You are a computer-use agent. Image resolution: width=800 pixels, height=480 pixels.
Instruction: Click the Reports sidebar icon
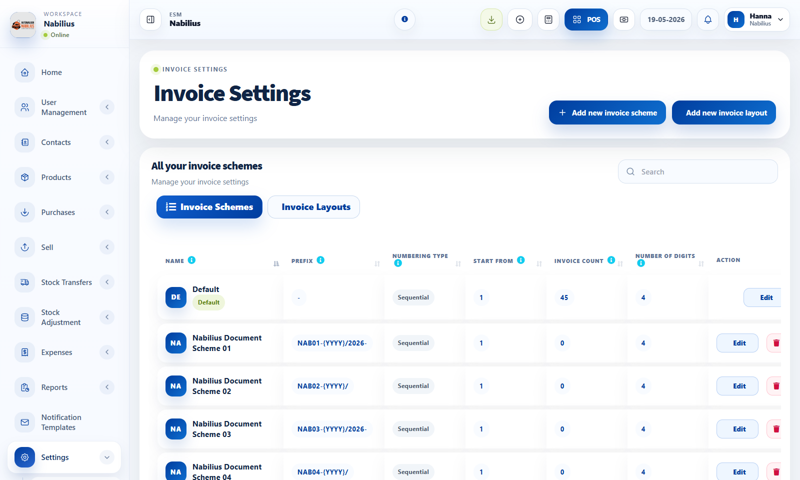click(x=25, y=387)
